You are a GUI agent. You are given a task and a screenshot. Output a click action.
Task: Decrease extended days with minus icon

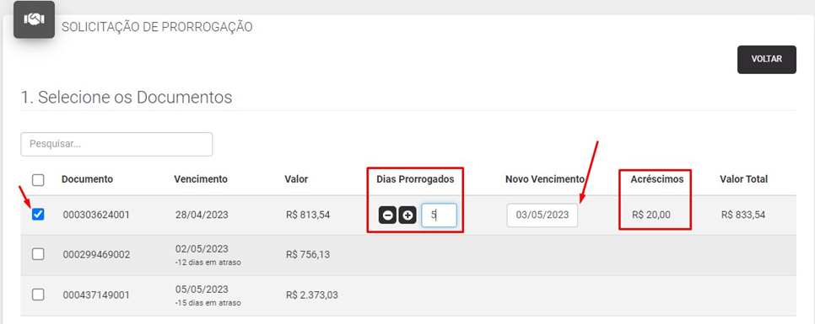(387, 215)
